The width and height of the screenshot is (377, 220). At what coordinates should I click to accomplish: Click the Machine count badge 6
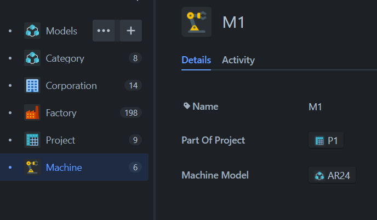[x=135, y=167]
